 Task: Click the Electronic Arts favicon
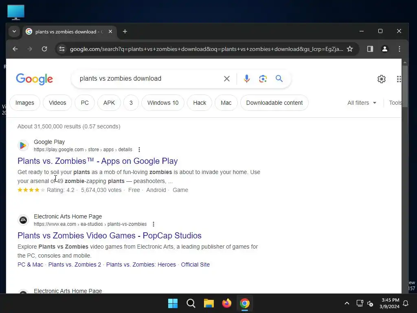[23, 220]
